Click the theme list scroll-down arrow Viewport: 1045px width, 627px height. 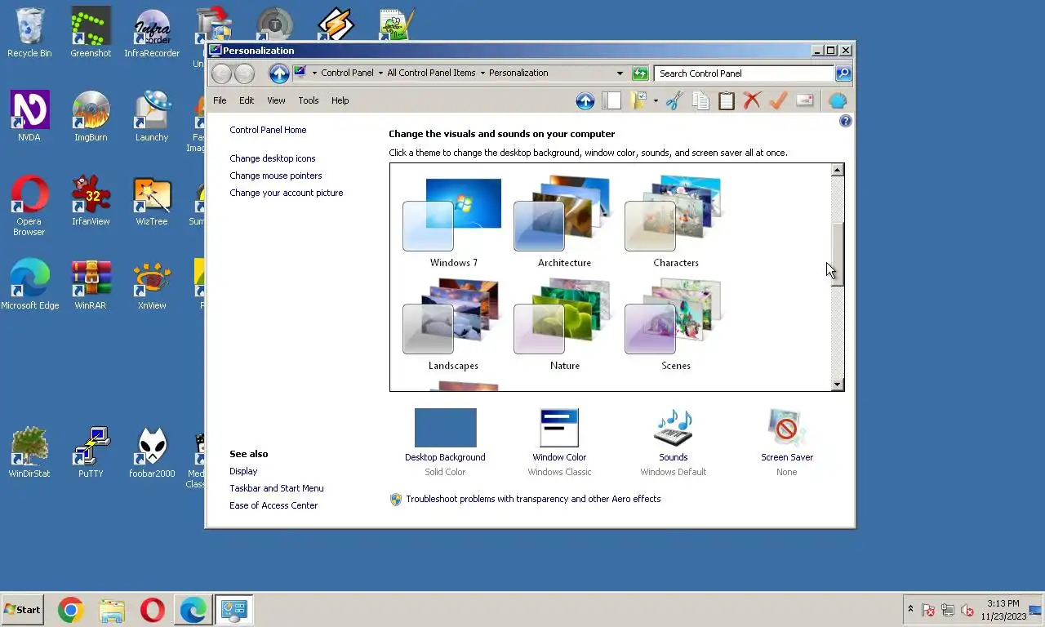[837, 385]
